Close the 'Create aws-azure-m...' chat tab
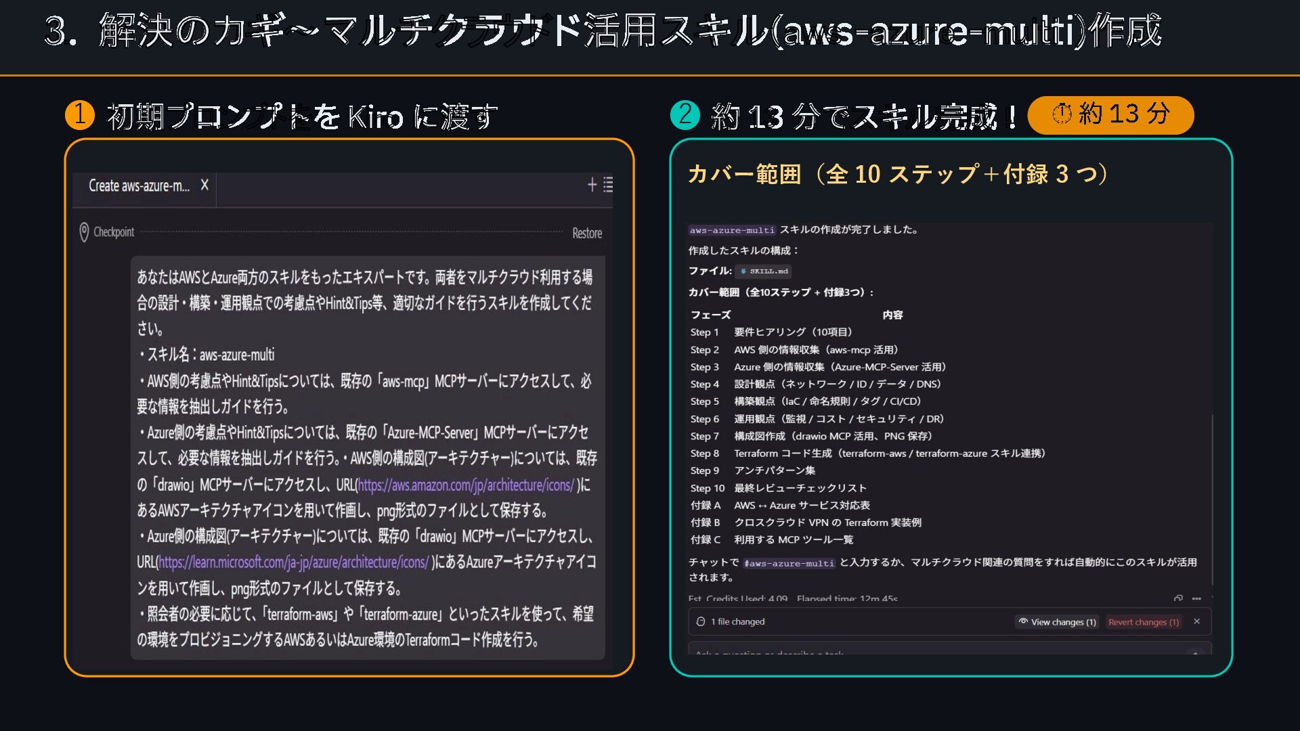Screen dimensions: 1300x731 pyautogui.click(x=204, y=185)
